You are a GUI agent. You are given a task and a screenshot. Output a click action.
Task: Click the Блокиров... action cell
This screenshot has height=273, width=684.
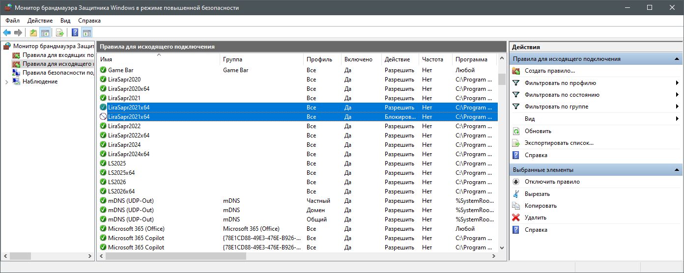(400, 117)
